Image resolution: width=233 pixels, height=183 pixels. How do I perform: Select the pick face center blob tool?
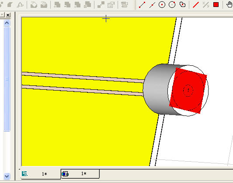[x=182, y=5]
